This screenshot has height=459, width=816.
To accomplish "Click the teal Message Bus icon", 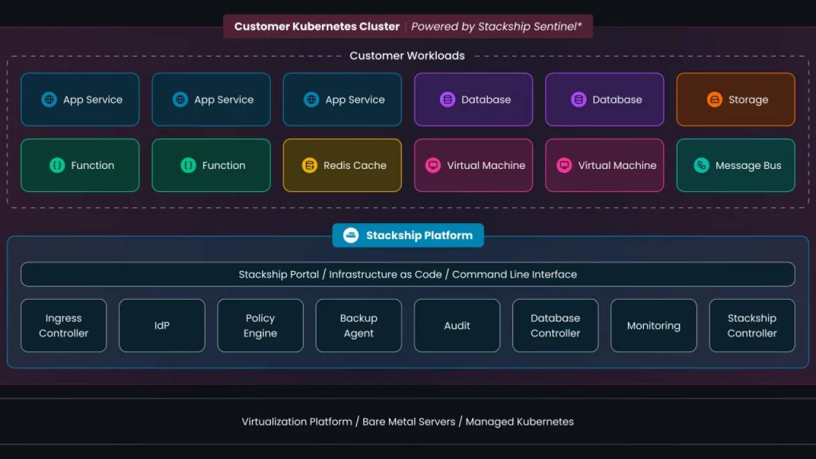I will pos(701,165).
